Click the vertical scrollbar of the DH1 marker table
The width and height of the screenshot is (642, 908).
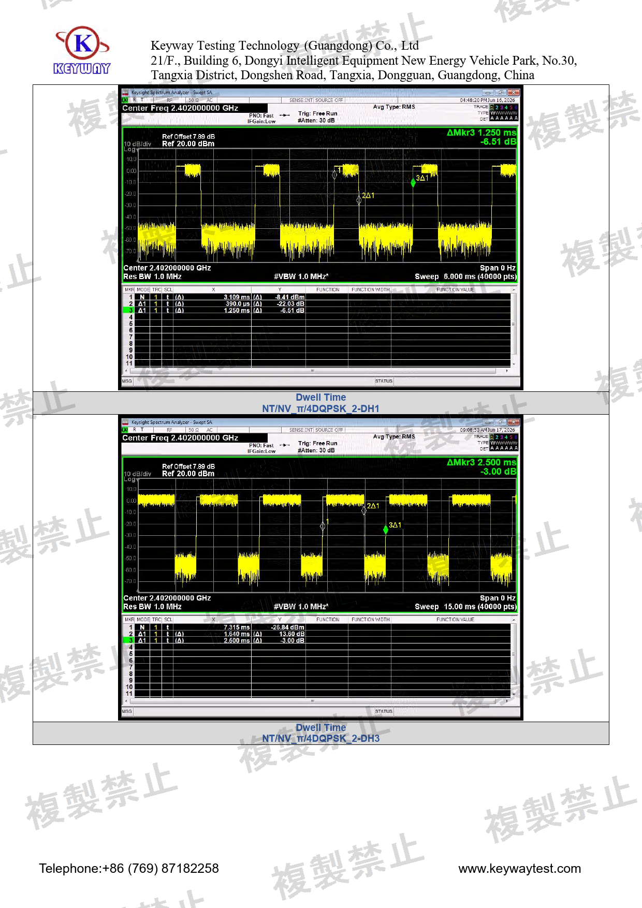[514, 327]
